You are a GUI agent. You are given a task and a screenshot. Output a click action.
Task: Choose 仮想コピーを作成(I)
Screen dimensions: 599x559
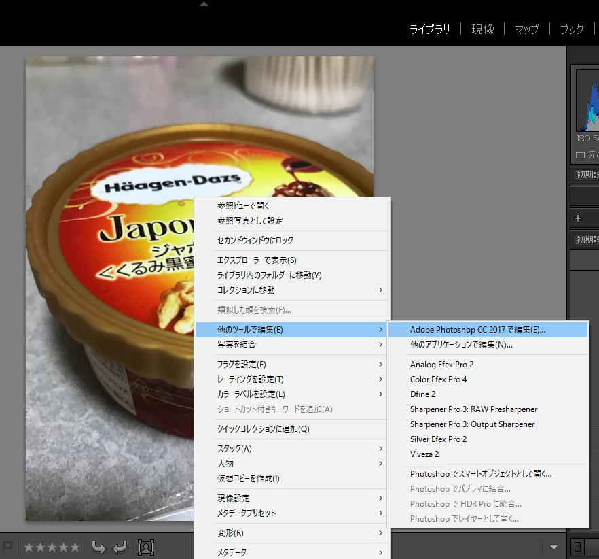click(x=292, y=478)
